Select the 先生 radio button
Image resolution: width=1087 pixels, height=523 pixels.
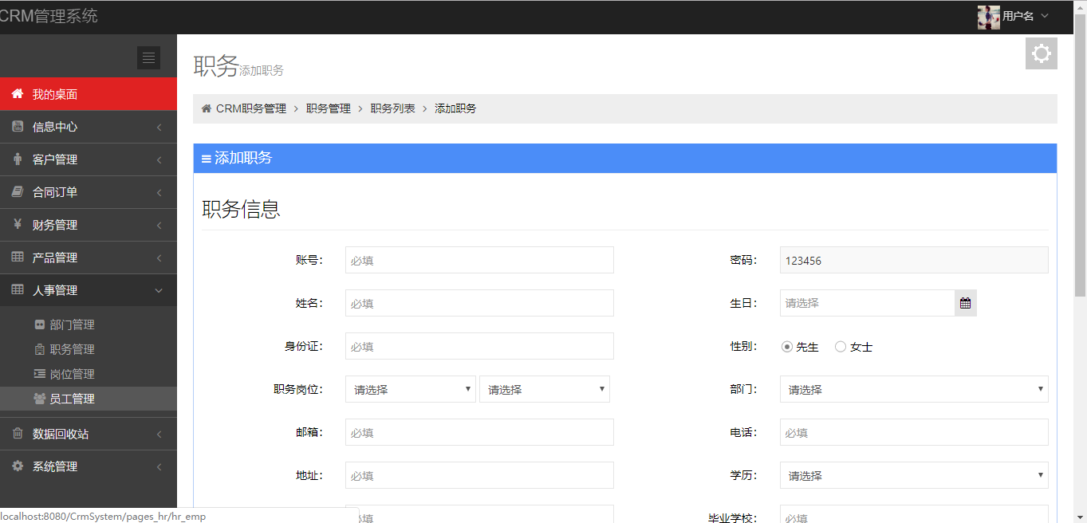(x=787, y=347)
